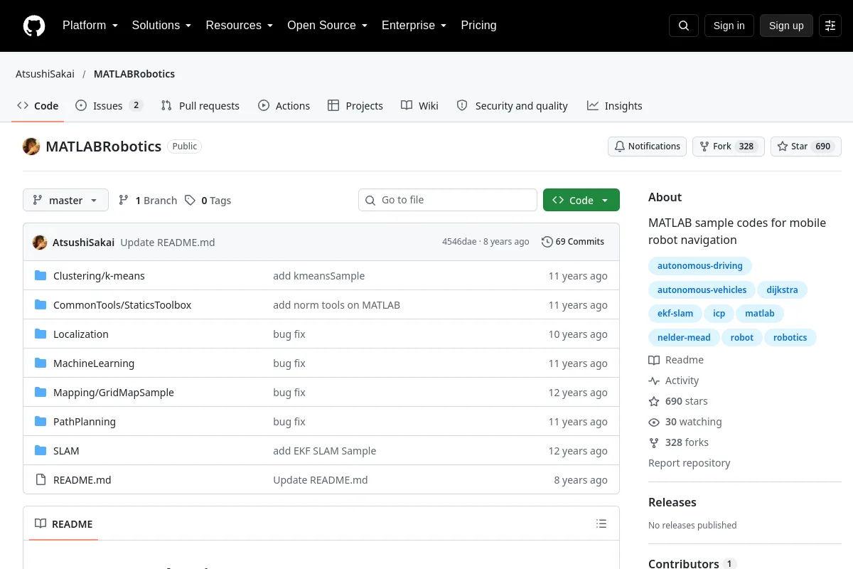Fork the repository with Fork button
Image resolution: width=853 pixels, height=569 pixels.
[x=728, y=147]
